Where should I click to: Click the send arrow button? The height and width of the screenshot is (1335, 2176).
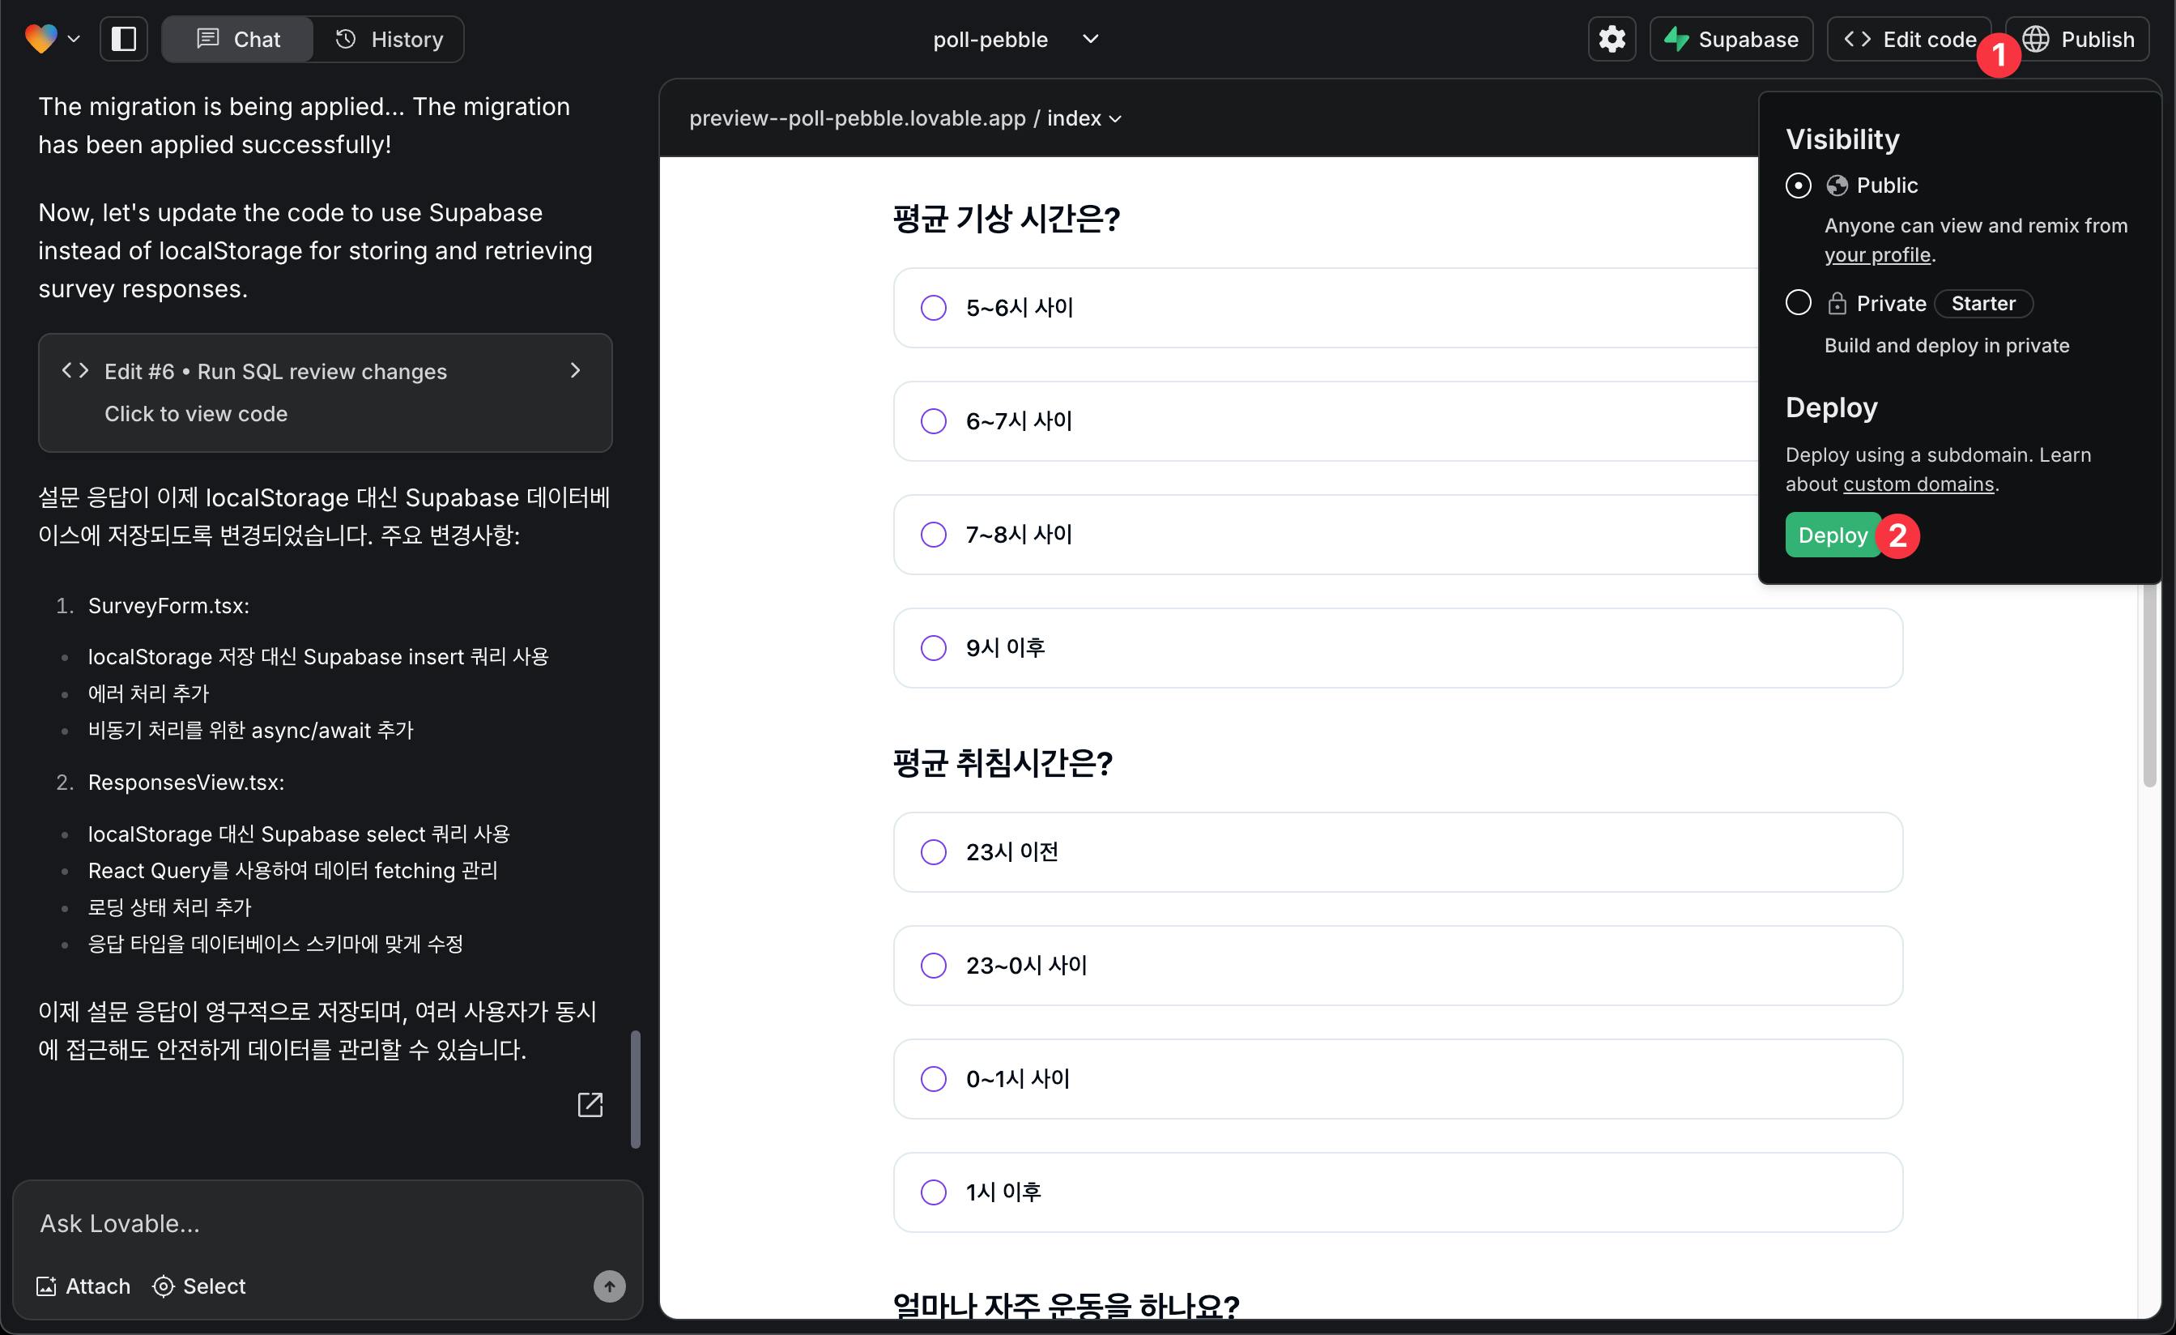tap(608, 1286)
